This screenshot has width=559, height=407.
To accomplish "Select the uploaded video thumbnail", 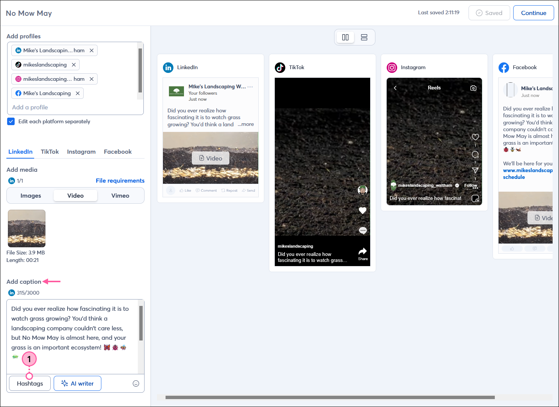I will (x=26, y=228).
